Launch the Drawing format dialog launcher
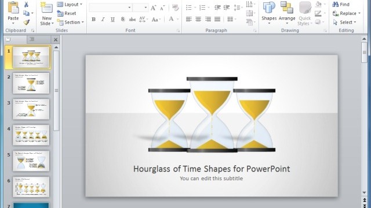Viewport: 371px width, 208px height. [x=325, y=31]
